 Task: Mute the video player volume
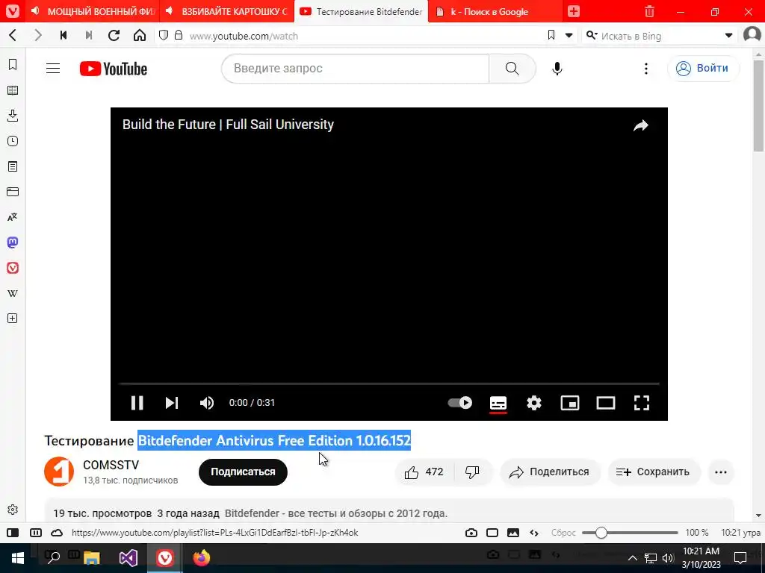click(x=207, y=403)
